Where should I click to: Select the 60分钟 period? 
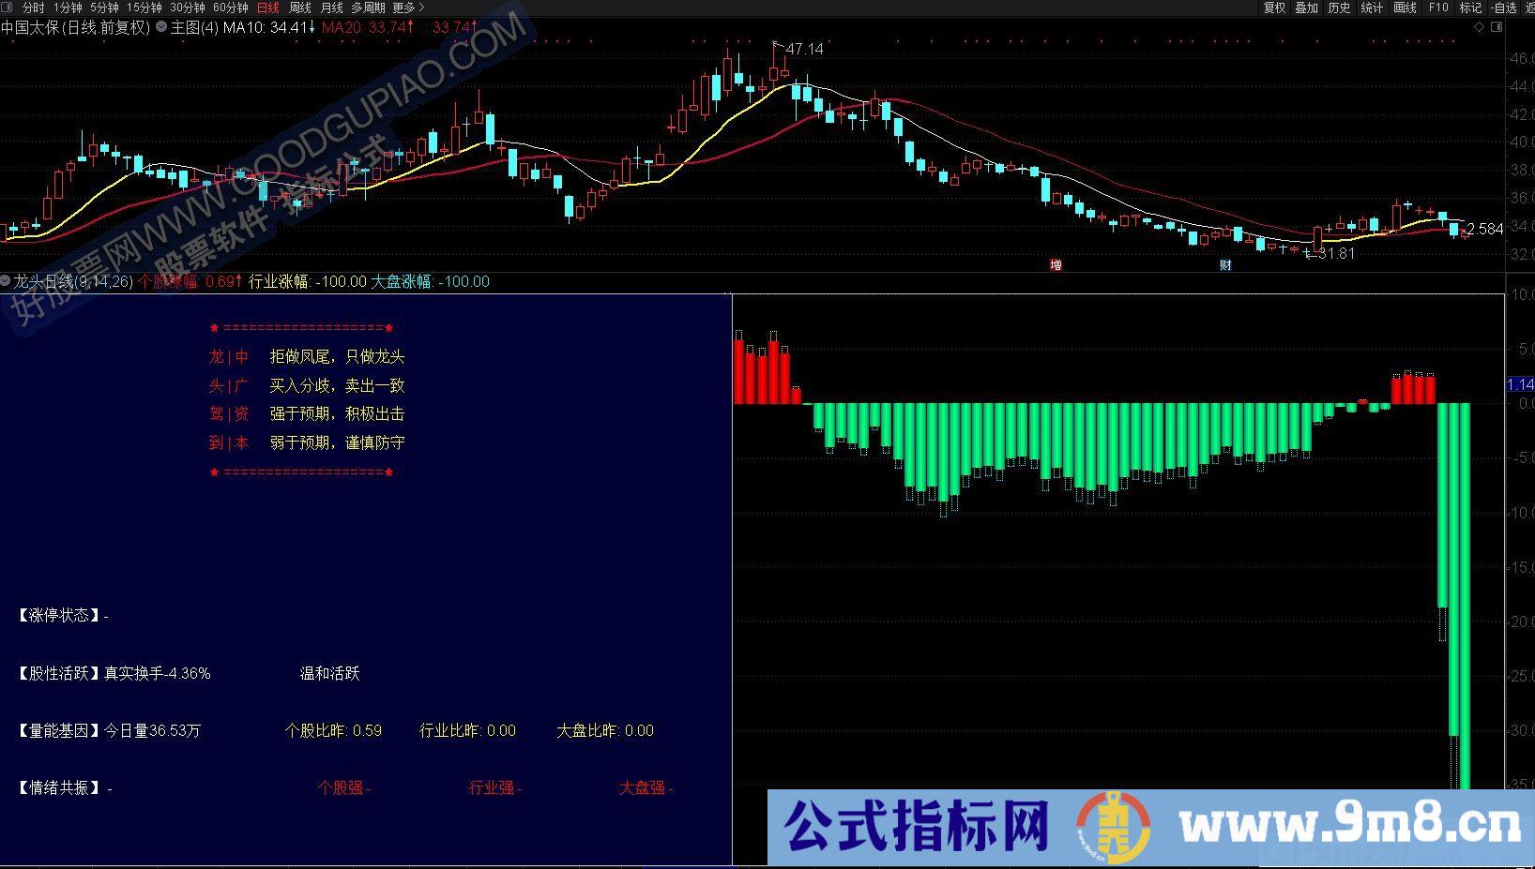point(231,7)
